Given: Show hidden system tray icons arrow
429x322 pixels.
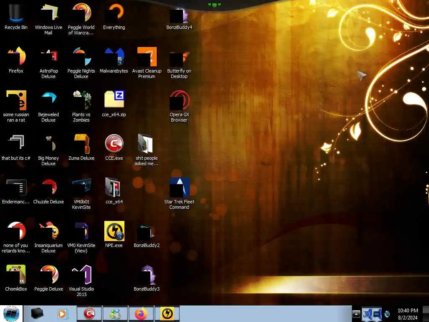Looking at the screenshot, I should click(356, 314).
